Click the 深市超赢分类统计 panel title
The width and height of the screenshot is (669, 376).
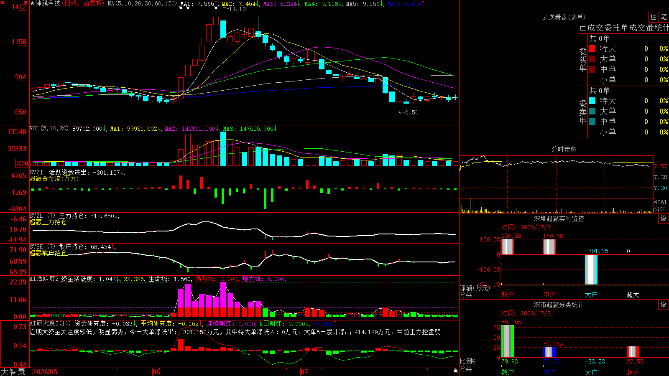[x=559, y=305]
